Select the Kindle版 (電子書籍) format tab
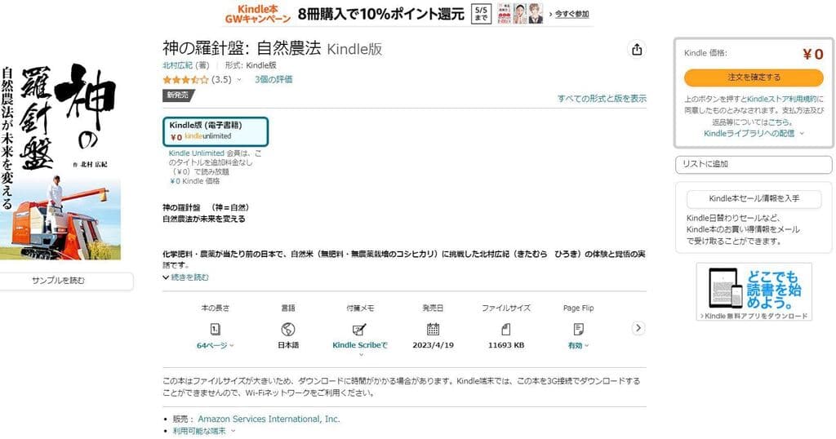The width and height of the screenshot is (836, 439). coord(216,131)
